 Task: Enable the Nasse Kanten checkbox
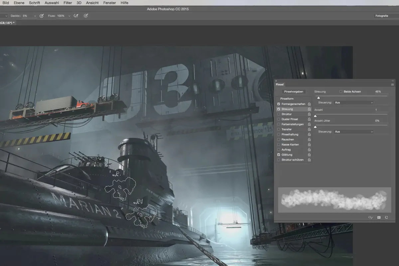[x=279, y=145]
